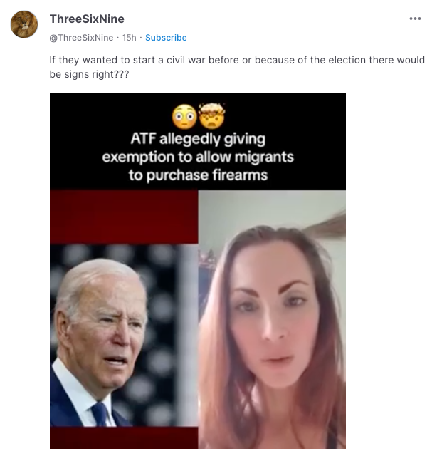Viewport: 437px width, 461px height.
Task: Click the dark red banner above photo
Action: [x=124, y=217]
